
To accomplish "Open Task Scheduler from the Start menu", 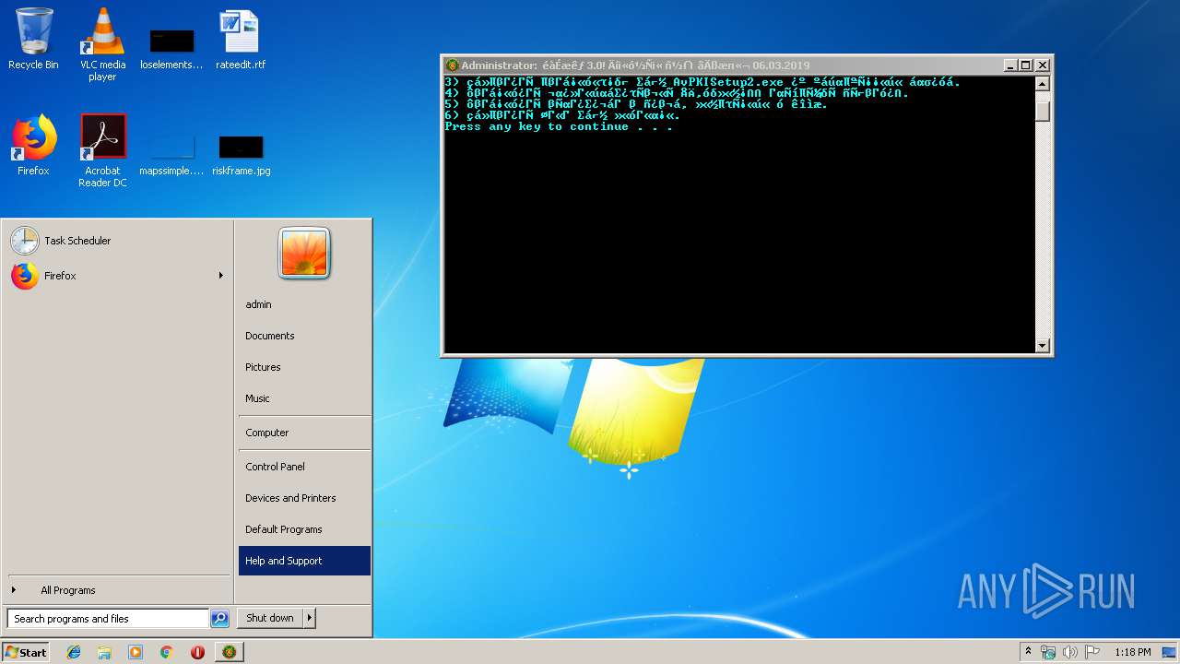I will click(x=118, y=241).
